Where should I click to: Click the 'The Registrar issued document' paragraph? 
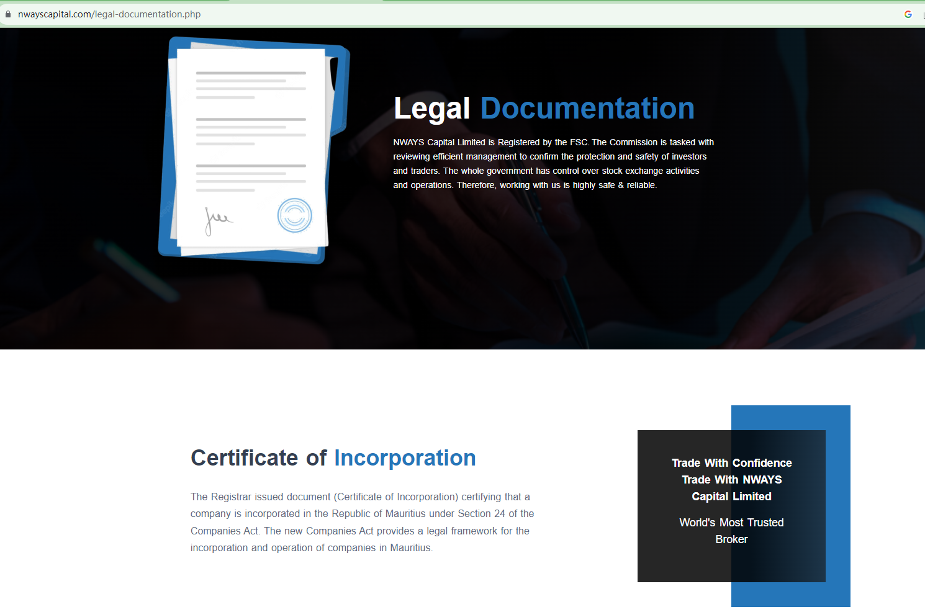363,522
